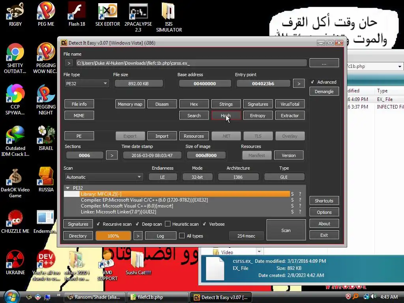Click the csrss.ex_ file thumbnail in Explorer

(x=215, y=269)
